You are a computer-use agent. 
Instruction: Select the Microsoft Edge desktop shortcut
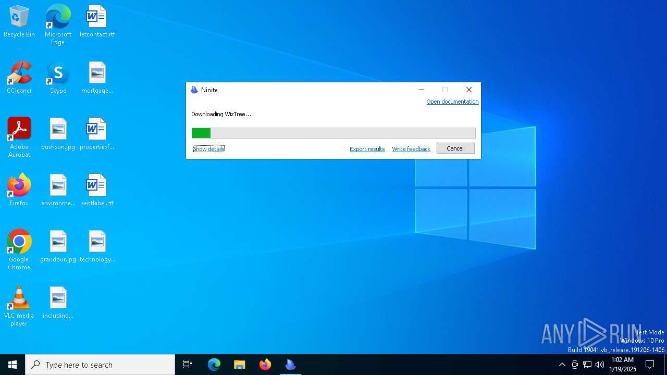(x=58, y=24)
